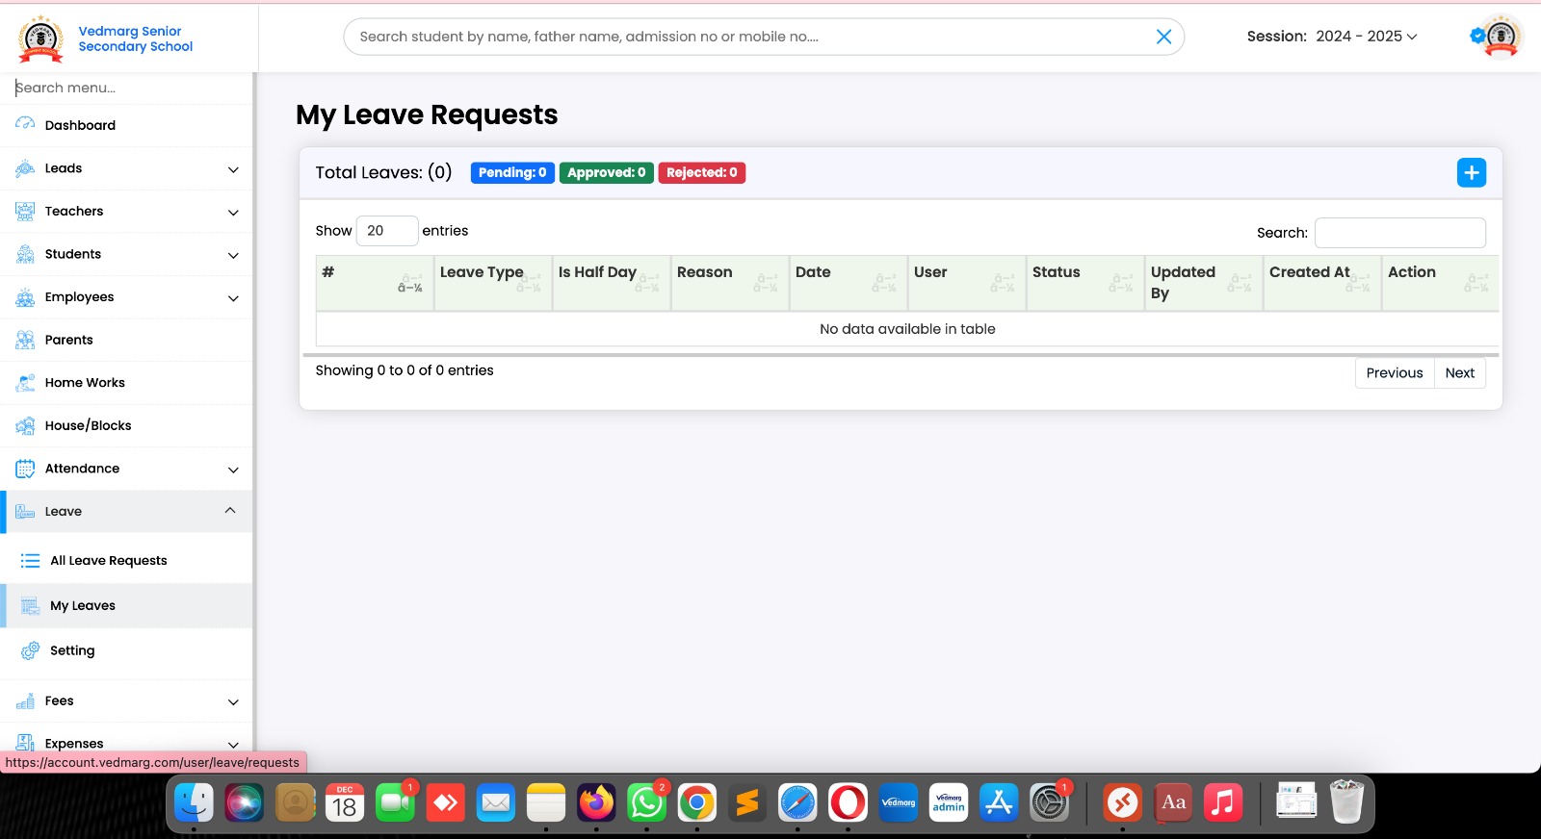This screenshot has height=839, width=1541.
Task: Click 'No data available in table' text
Action: (907, 329)
